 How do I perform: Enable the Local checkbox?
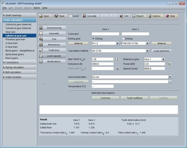(x=71, y=16)
